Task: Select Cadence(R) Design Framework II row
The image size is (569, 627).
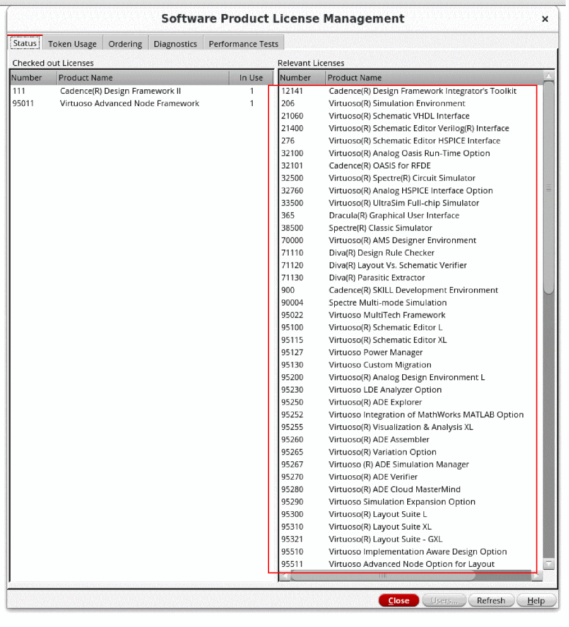Action: [143, 92]
